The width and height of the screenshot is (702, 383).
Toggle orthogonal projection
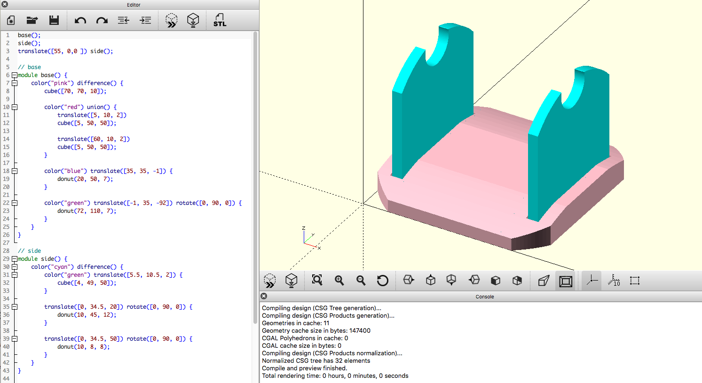566,281
